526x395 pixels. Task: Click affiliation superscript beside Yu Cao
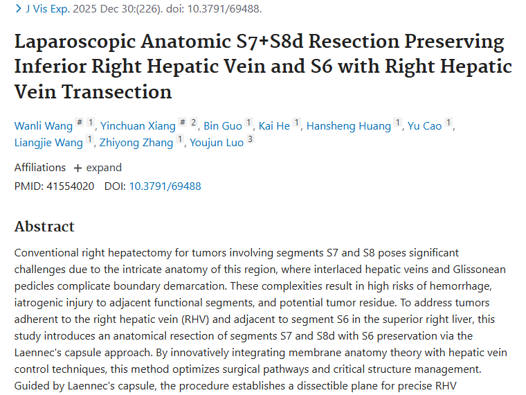pyautogui.click(x=448, y=123)
